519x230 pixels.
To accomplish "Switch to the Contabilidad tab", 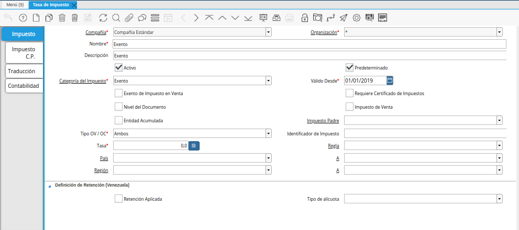I will 24,86.
